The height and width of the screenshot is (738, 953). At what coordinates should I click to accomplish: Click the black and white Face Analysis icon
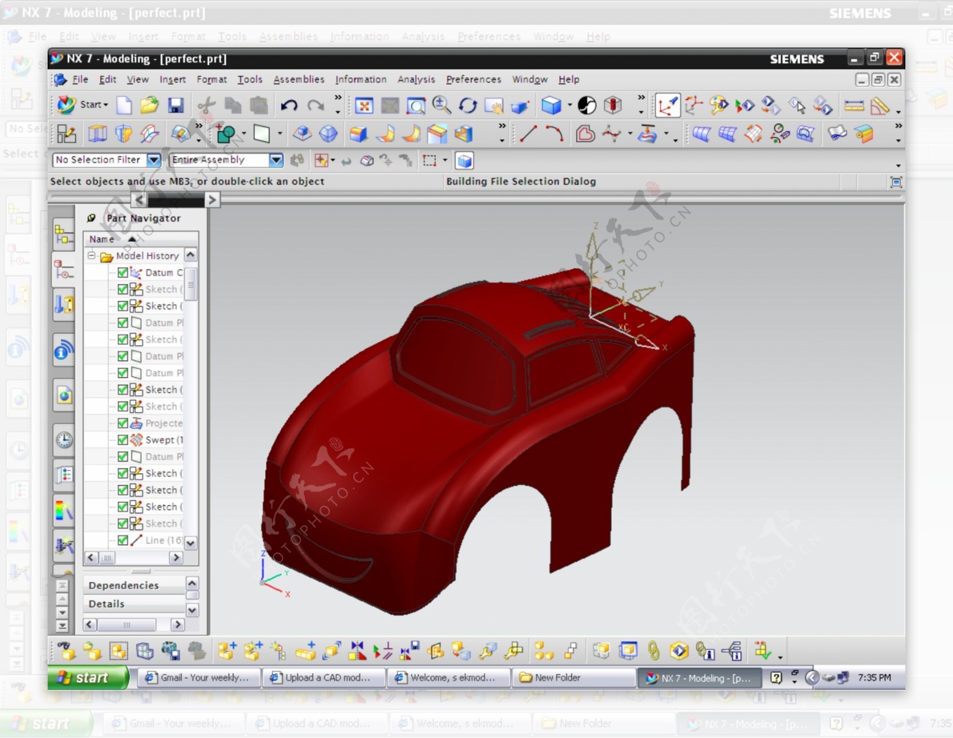[587, 106]
